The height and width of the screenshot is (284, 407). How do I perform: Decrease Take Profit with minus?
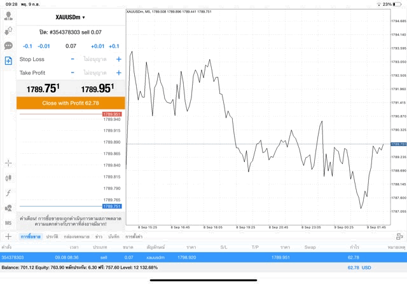click(72, 72)
